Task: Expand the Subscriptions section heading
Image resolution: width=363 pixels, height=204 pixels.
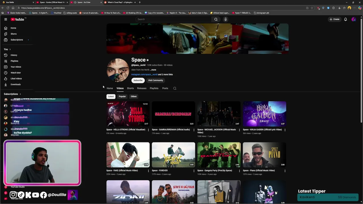Action: click(12, 94)
